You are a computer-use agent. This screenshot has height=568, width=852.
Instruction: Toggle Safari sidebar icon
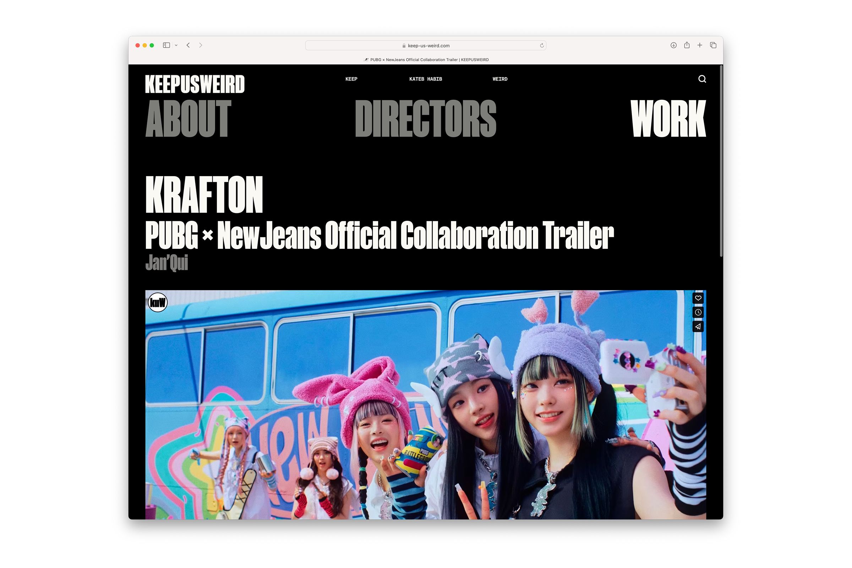166,45
